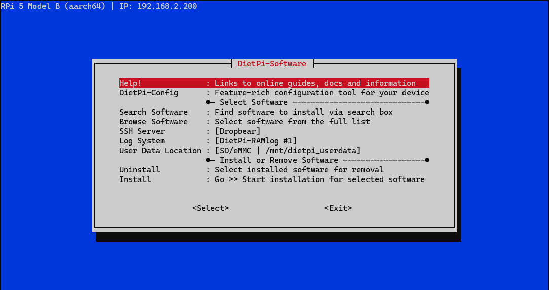Click the [DietPi-RAMlog #1] value

256,141
